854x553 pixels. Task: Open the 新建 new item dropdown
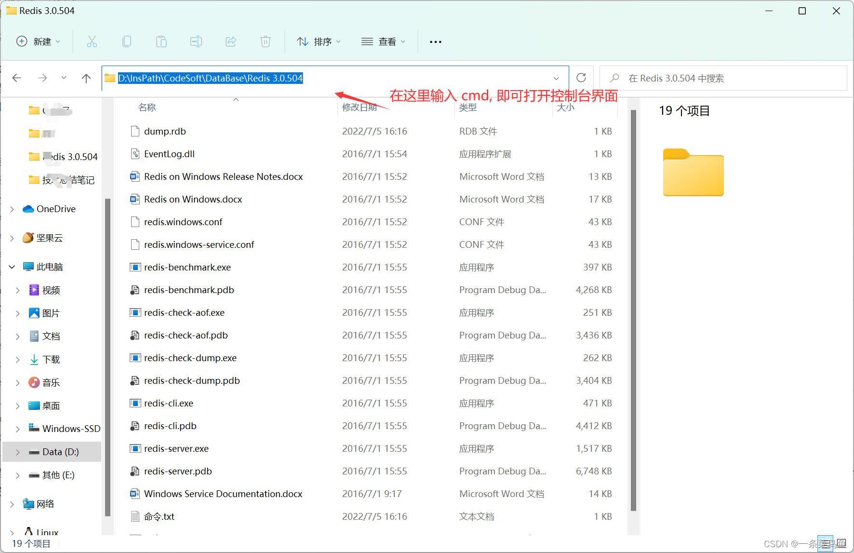38,41
